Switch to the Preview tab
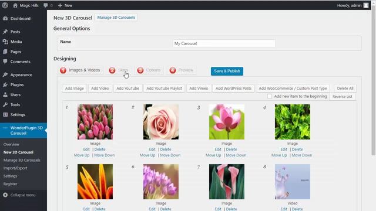The image size is (376, 211). click(182, 70)
